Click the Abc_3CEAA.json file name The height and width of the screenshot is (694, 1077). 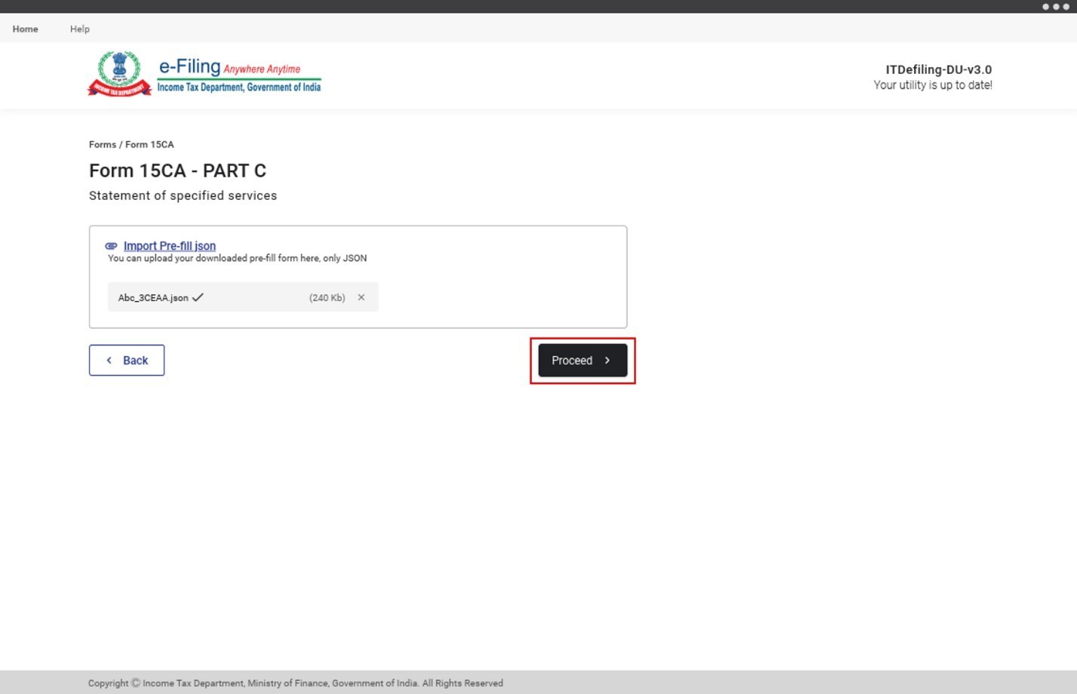pos(153,298)
